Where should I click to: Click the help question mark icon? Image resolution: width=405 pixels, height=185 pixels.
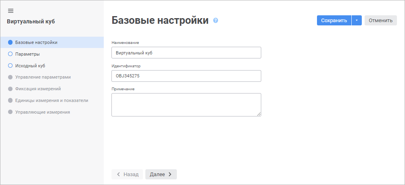[x=216, y=21]
